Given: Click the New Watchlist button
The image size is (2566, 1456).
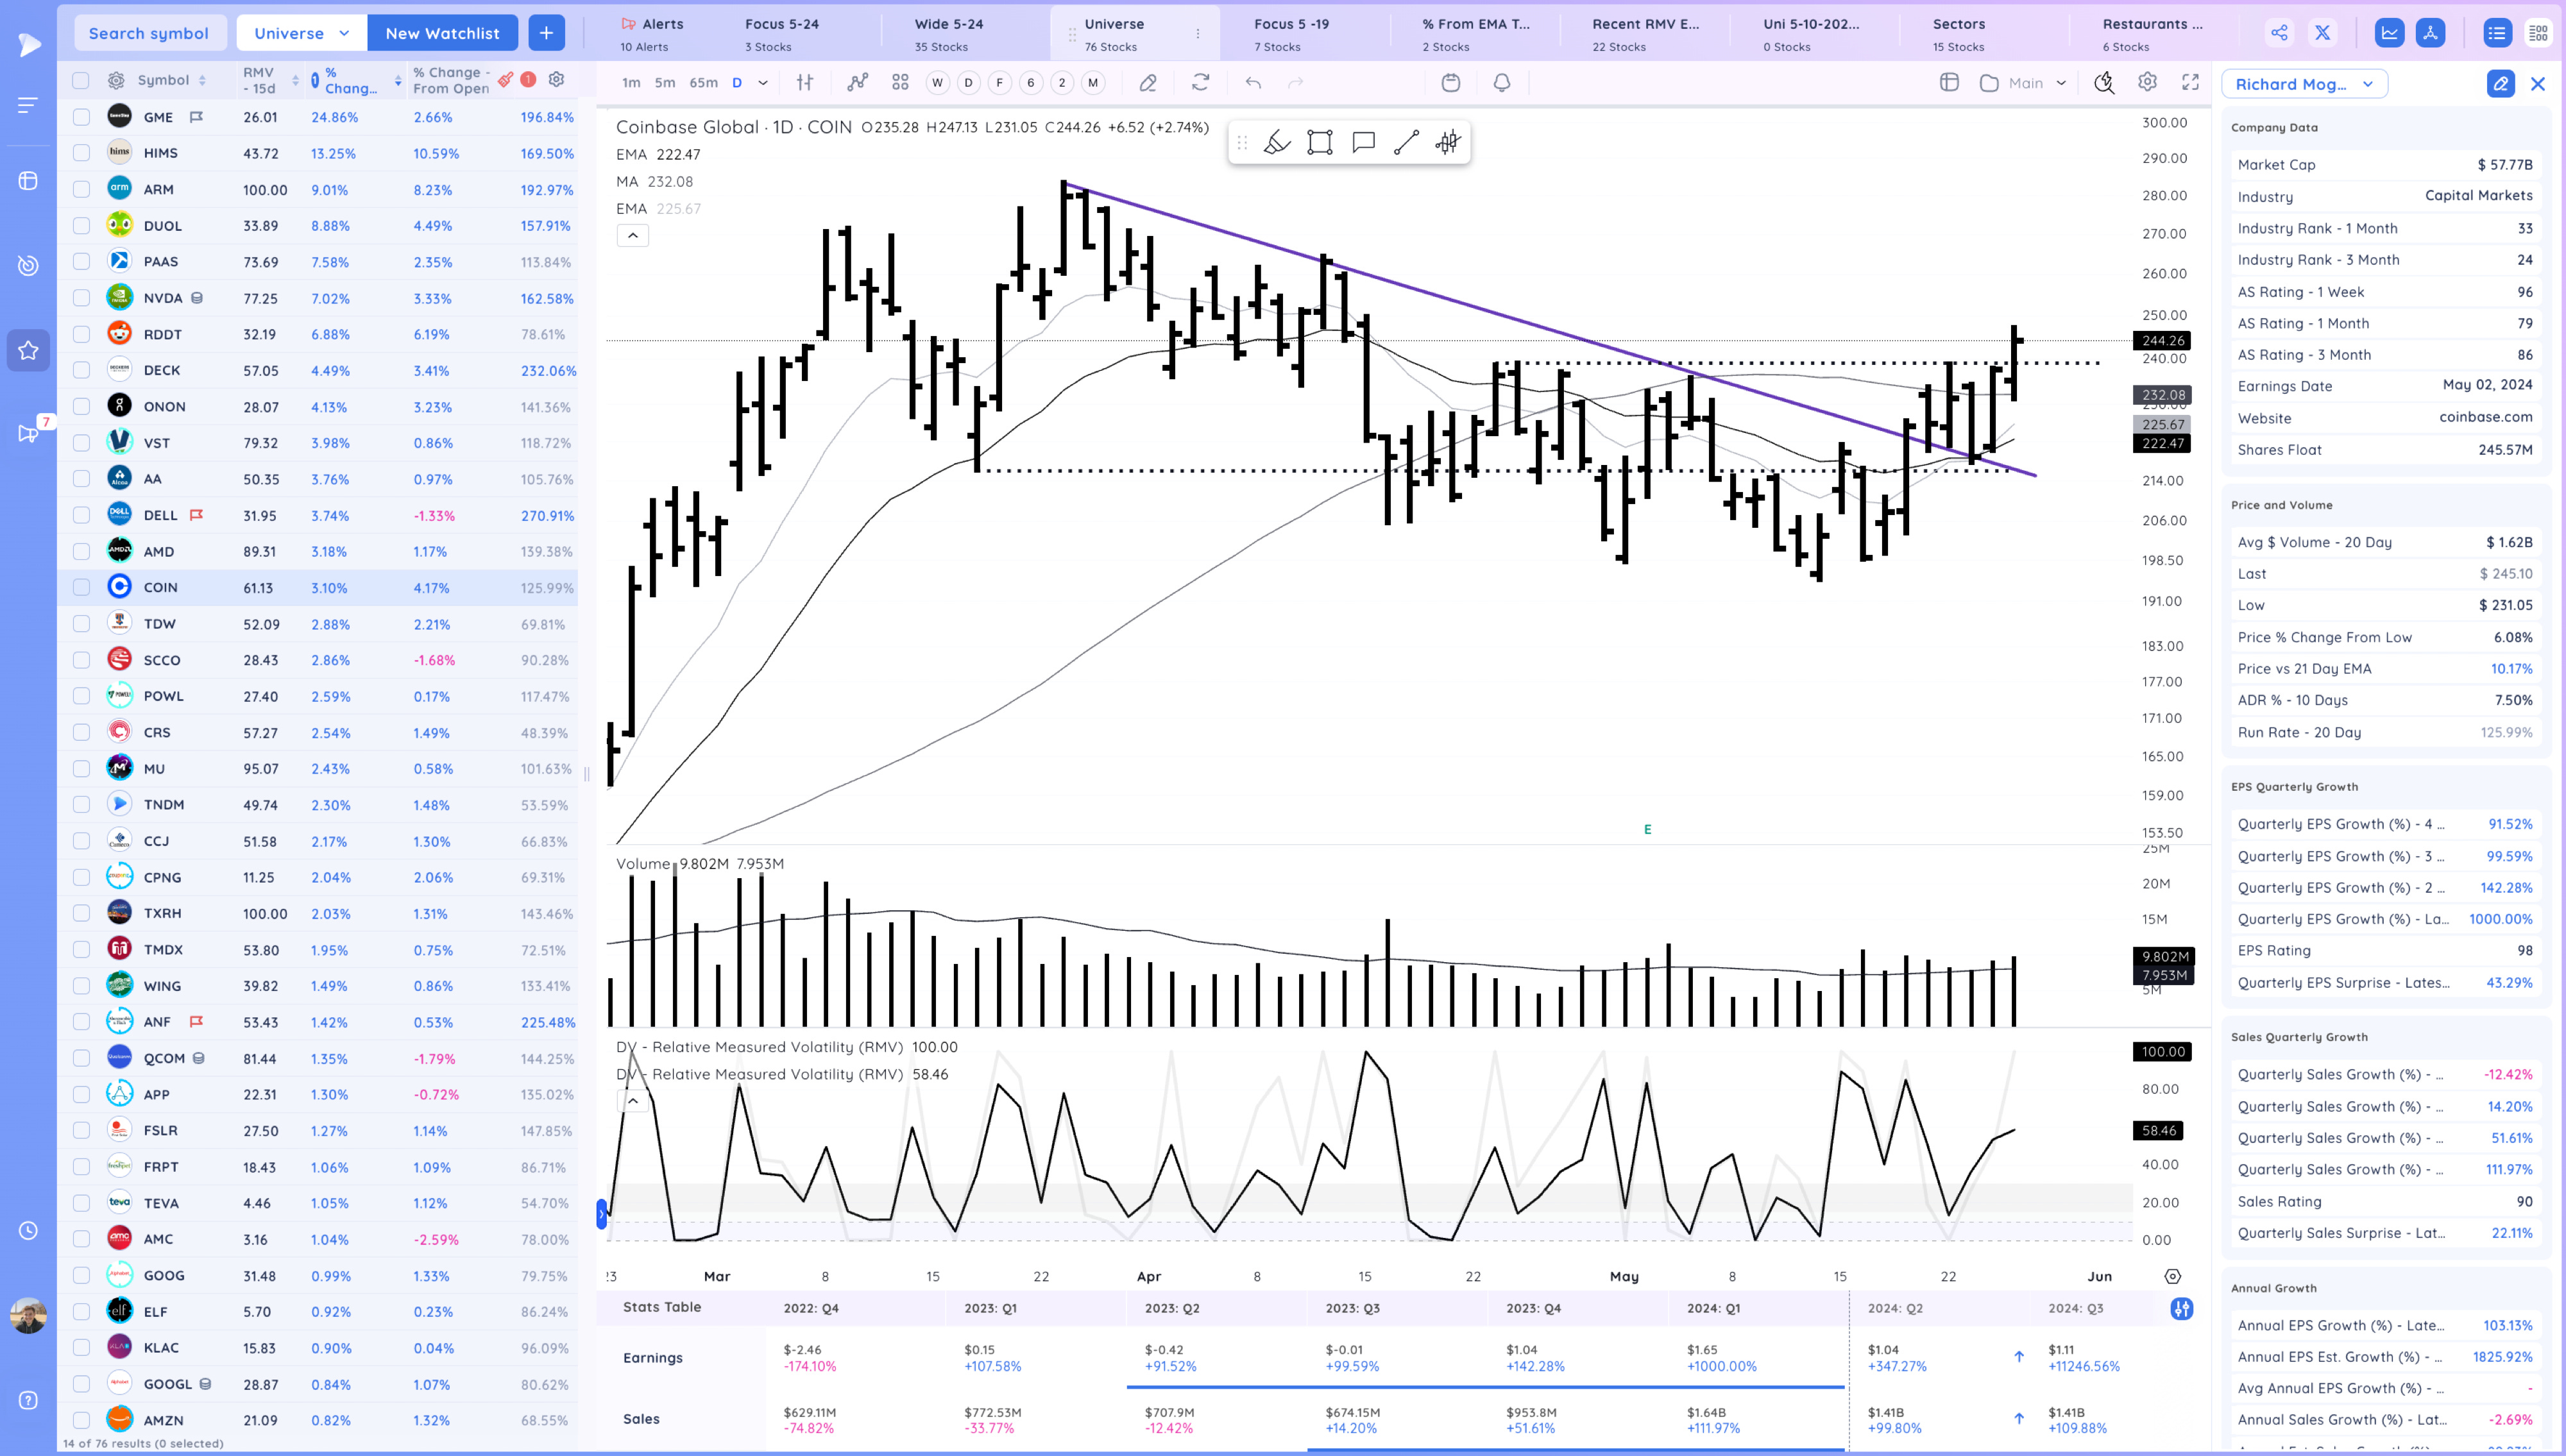Looking at the screenshot, I should [x=443, y=33].
